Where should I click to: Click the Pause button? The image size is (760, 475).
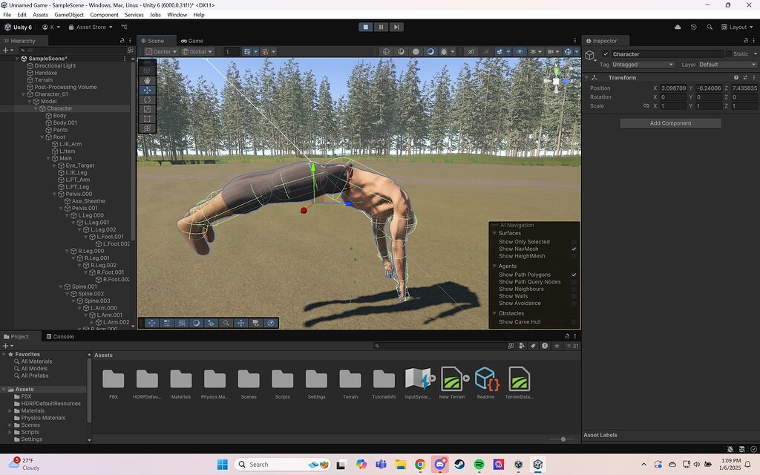pyautogui.click(x=381, y=27)
